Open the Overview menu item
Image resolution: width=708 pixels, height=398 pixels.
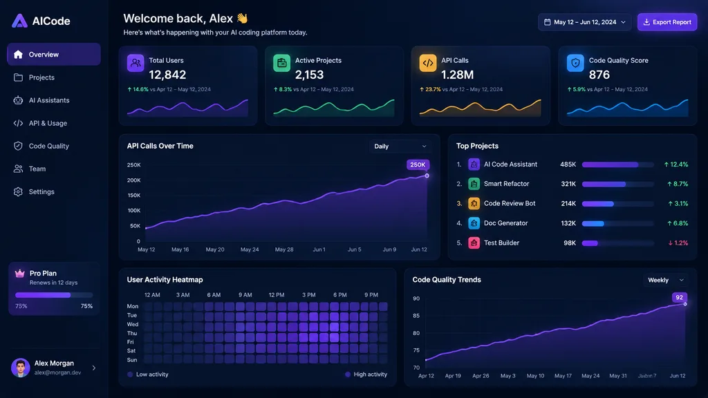pyautogui.click(x=54, y=55)
